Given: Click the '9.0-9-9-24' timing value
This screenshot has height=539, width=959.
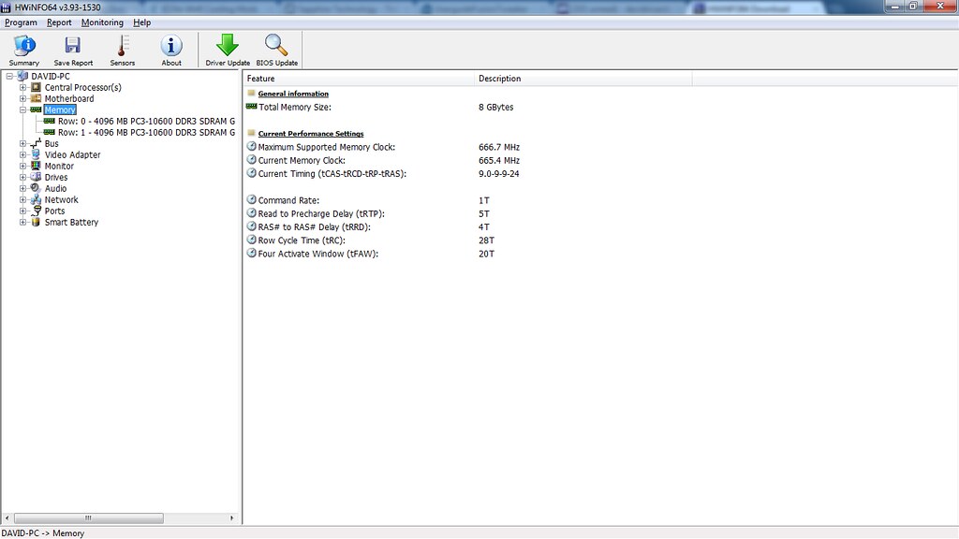Looking at the screenshot, I should coord(498,173).
